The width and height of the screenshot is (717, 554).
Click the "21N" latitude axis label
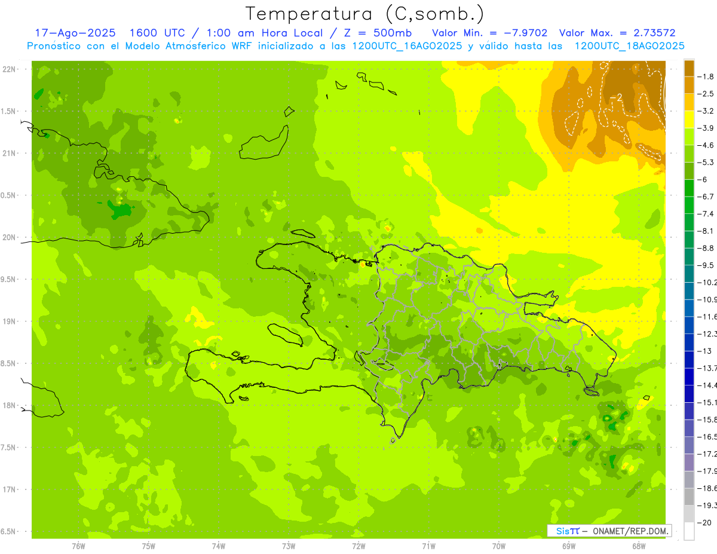tap(8, 154)
